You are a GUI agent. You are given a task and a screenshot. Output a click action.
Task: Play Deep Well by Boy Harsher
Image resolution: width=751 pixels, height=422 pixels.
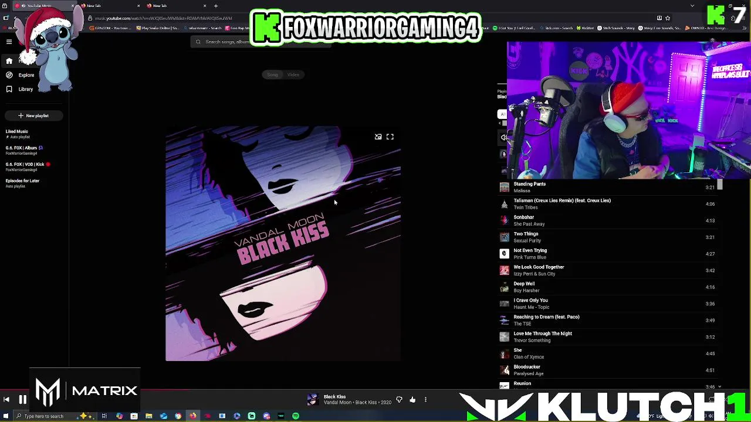tap(609, 287)
